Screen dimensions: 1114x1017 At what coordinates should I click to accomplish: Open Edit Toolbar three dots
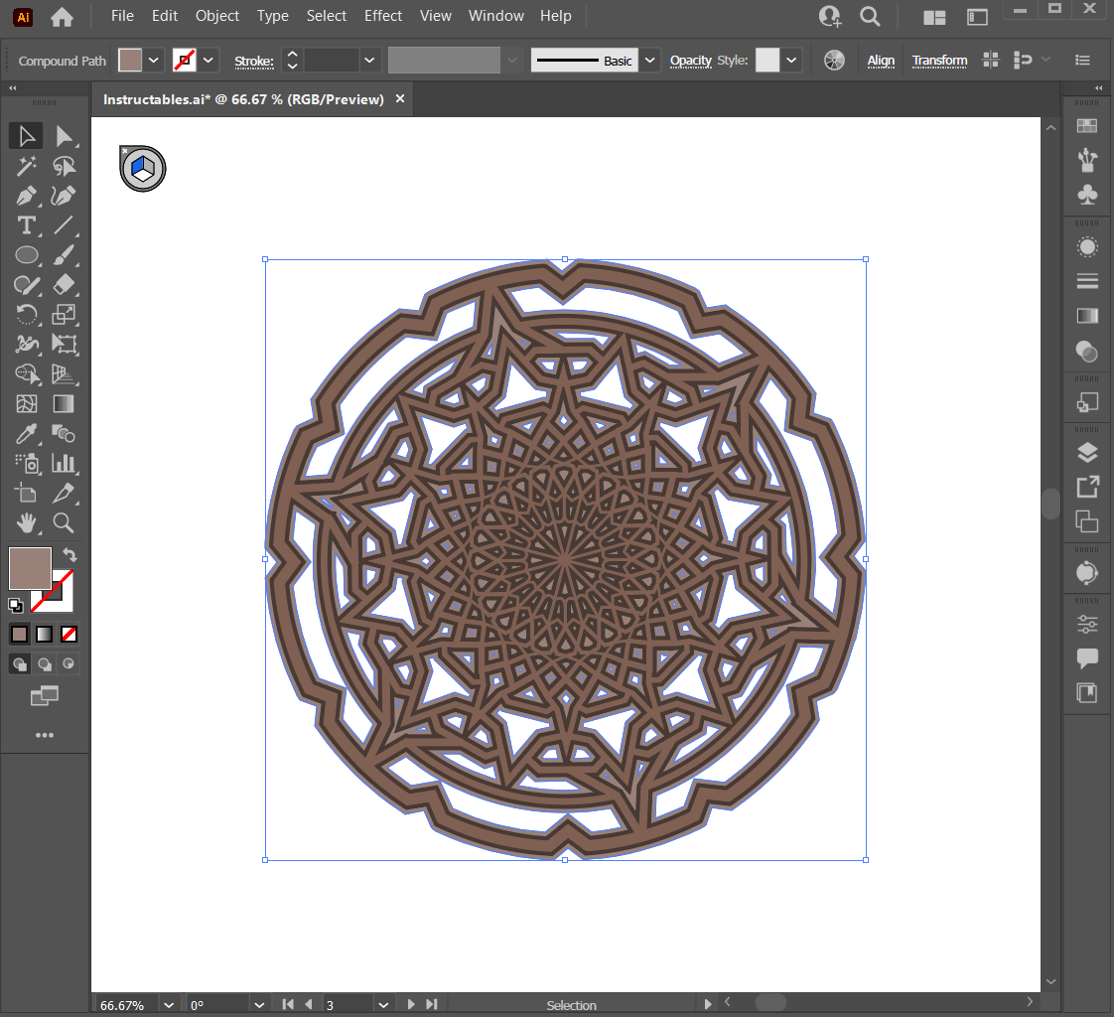44,735
